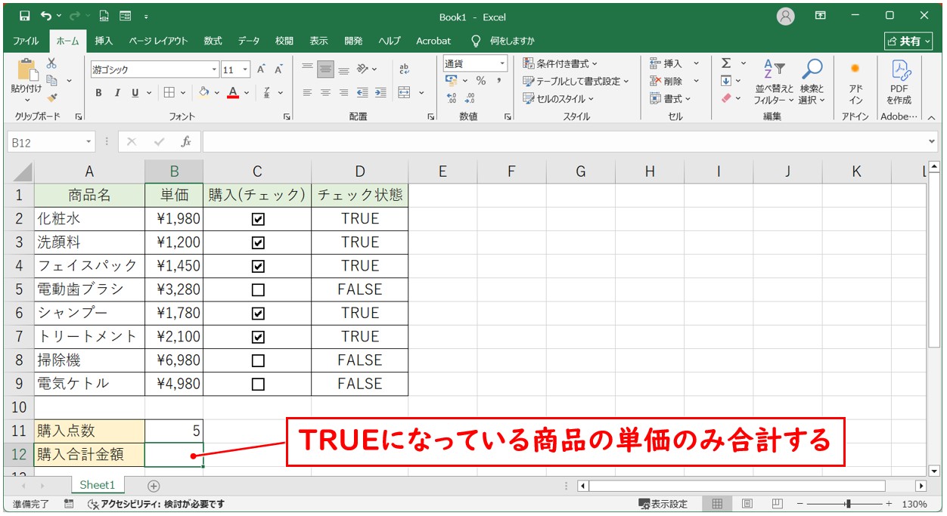947x516 pixels.
Task: Click 表示設定 in status bar
Action: (663, 504)
